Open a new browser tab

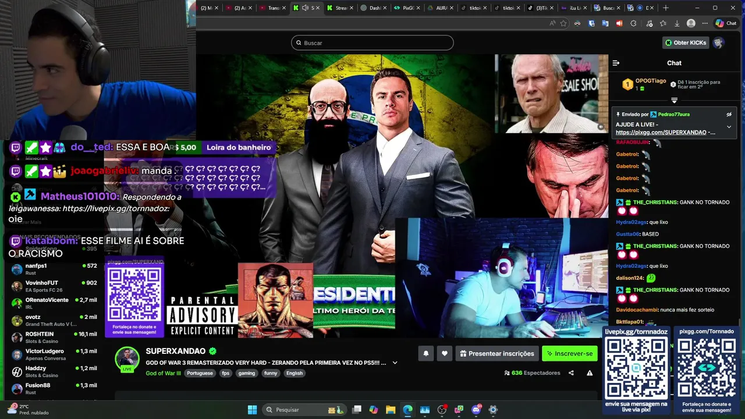pos(666,8)
